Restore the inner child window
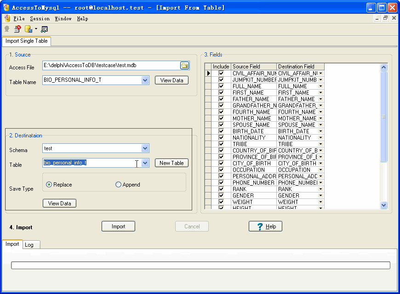The width and height of the screenshot is (400, 294). point(385,18)
